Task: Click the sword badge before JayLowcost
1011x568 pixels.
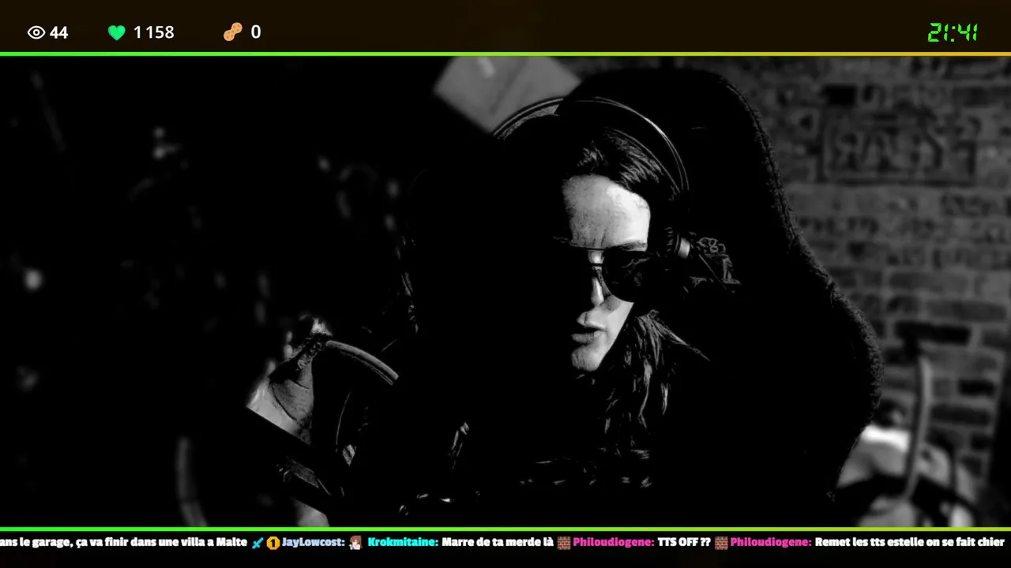Action: [257, 543]
